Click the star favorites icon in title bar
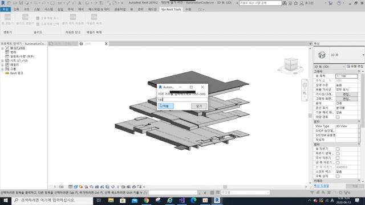Viewport: 365px width, 205px height. 295,3
